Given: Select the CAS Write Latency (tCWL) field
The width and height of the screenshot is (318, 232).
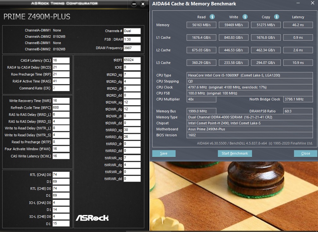Looking at the screenshot, I should tap(61, 156).
